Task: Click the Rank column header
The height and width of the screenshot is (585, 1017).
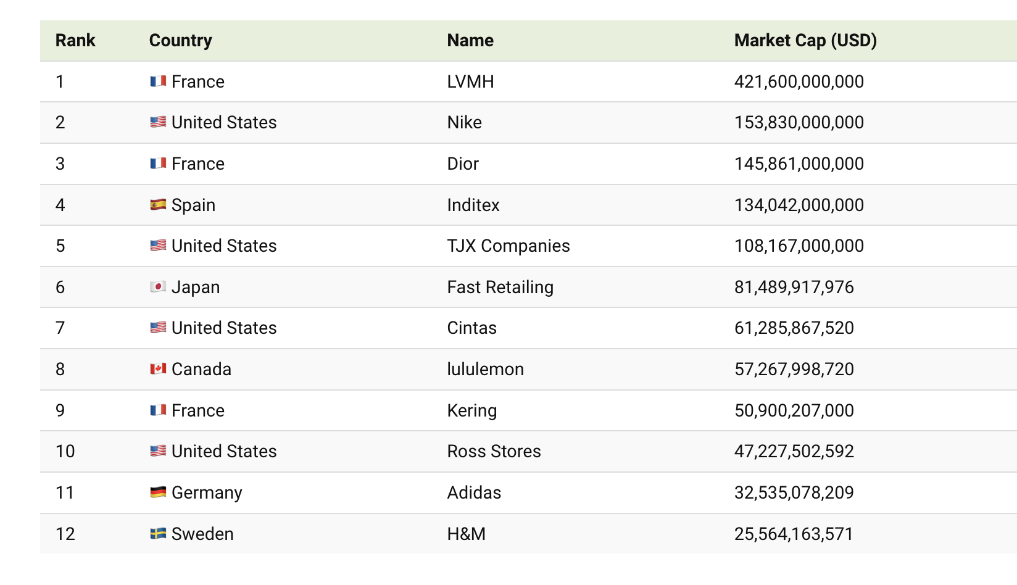Action: pyautogui.click(x=75, y=41)
